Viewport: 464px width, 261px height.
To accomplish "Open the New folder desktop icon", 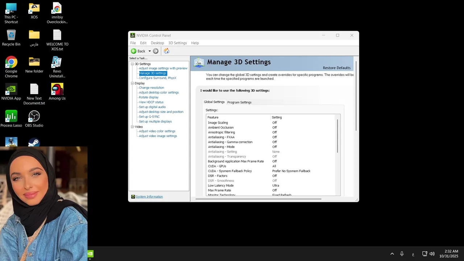I will tap(34, 65).
